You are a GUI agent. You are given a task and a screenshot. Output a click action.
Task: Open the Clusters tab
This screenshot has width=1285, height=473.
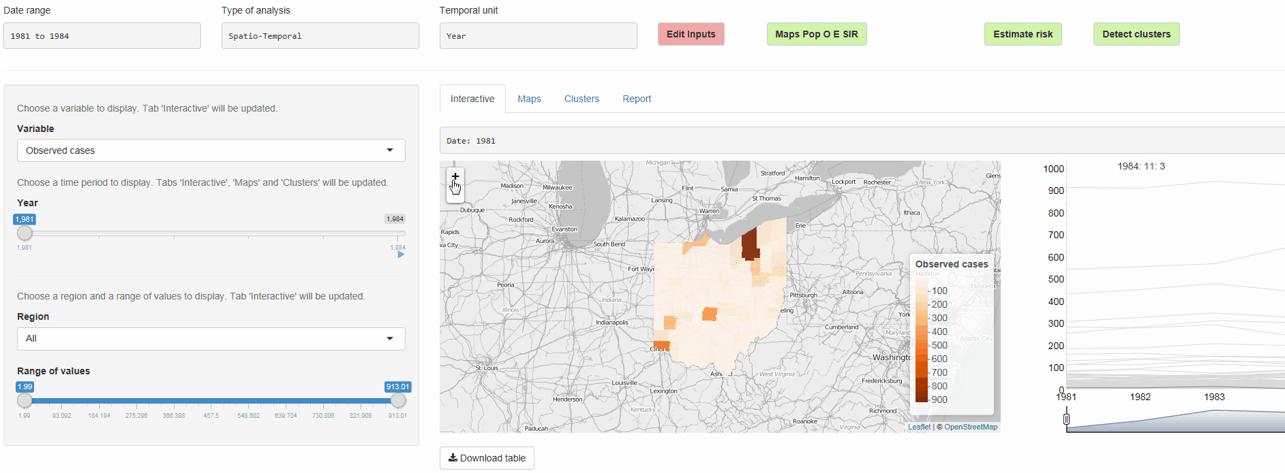click(x=581, y=99)
